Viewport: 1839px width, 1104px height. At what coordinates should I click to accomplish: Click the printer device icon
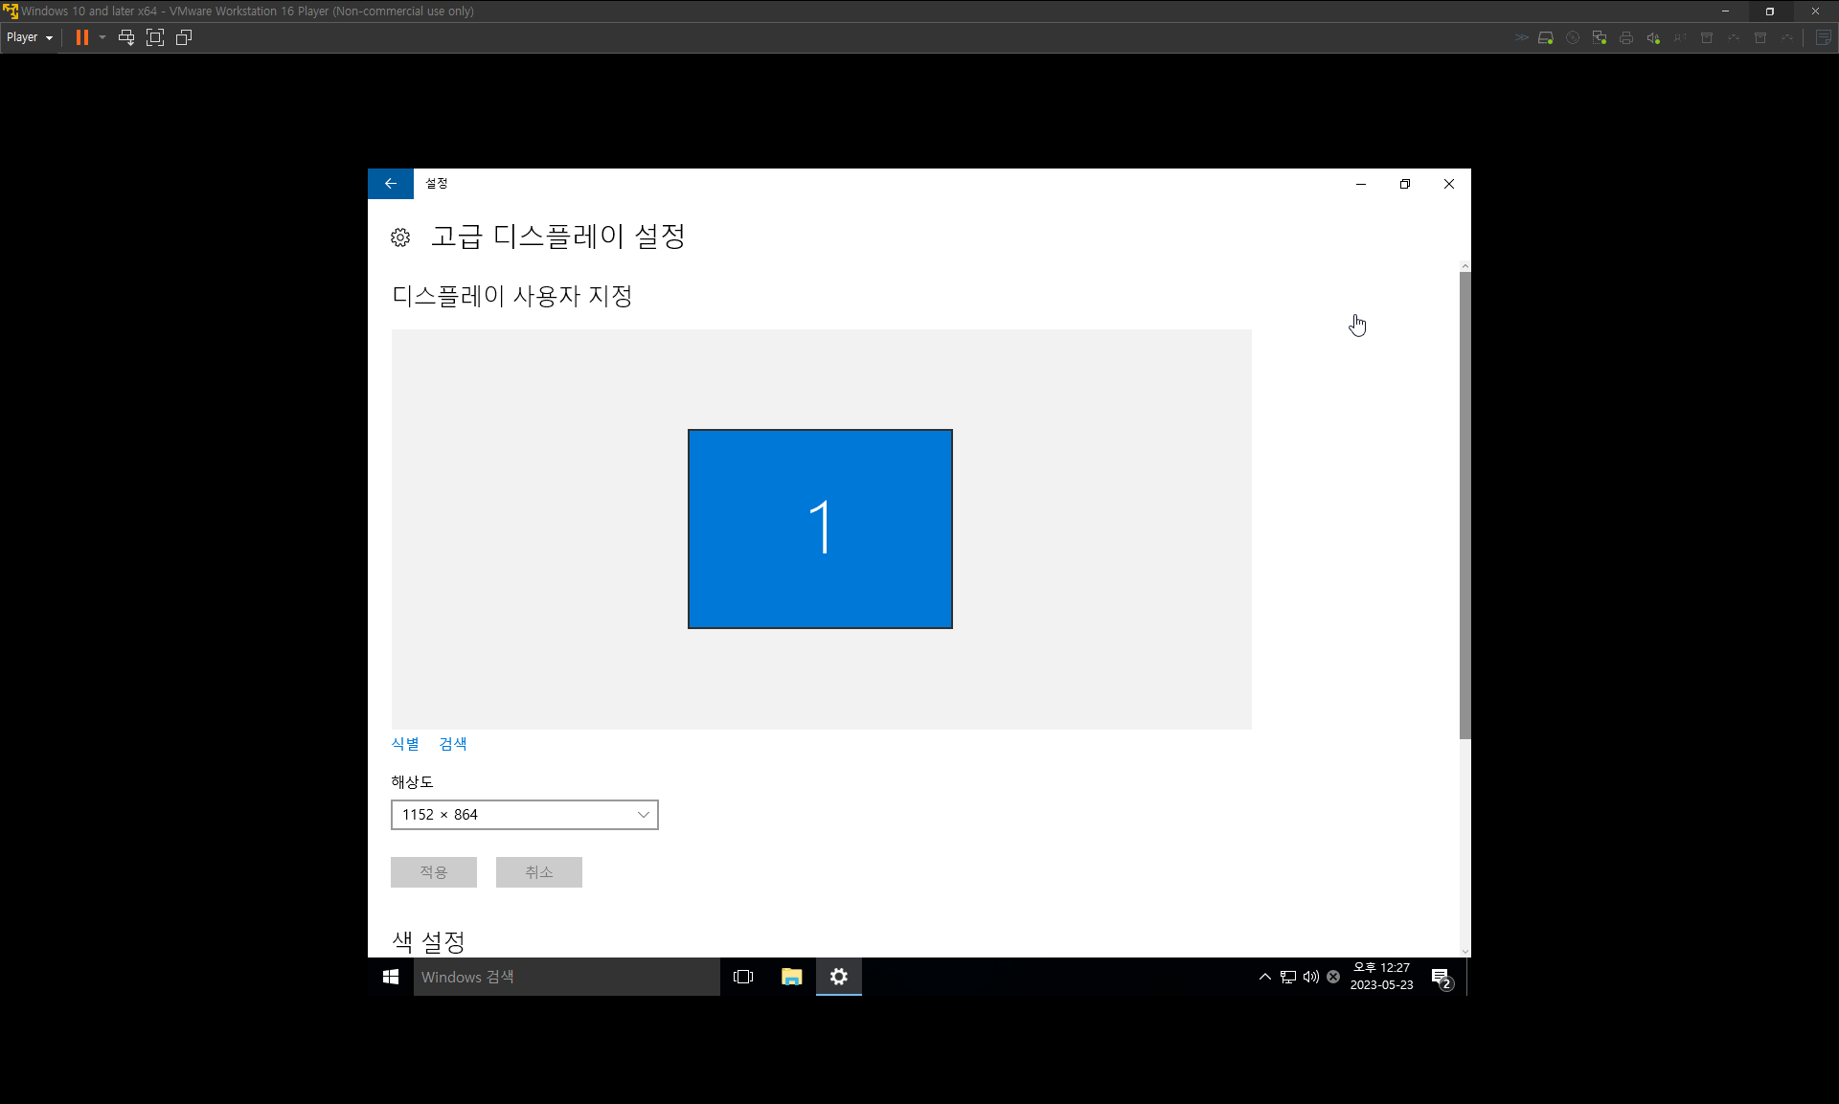tap(1626, 37)
